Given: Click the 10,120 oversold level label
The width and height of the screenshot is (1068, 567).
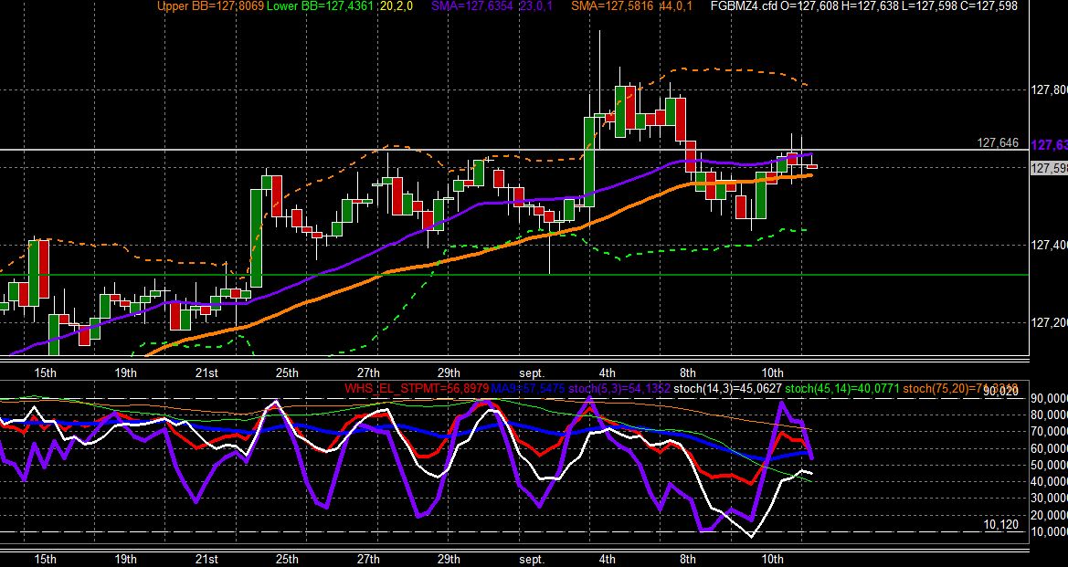Looking at the screenshot, I should [1001, 524].
